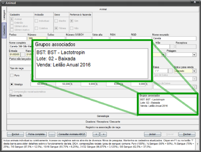Open the help question mark button
The image size is (201, 152).
(197, 144)
